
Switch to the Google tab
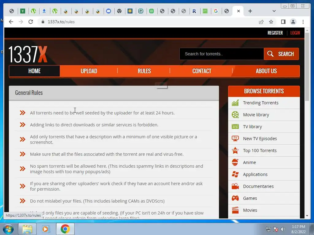[216, 11]
